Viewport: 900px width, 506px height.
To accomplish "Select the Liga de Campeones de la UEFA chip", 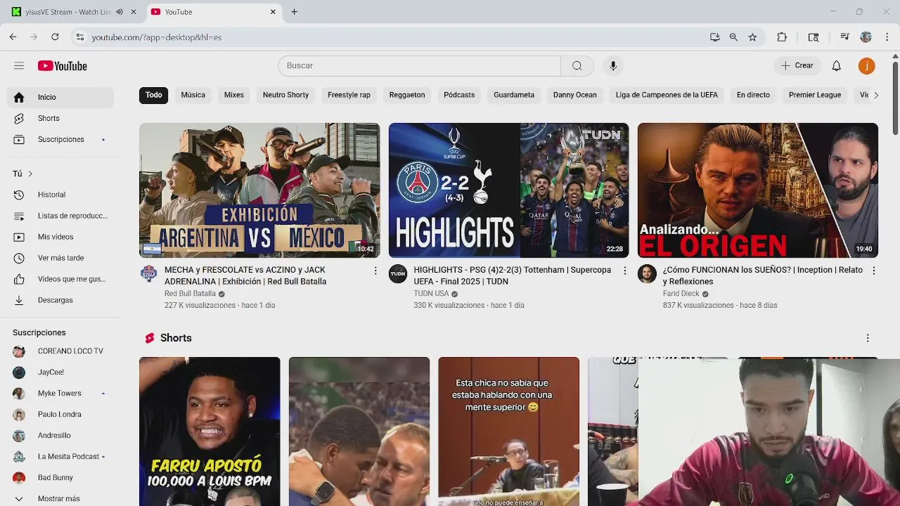I will point(667,95).
